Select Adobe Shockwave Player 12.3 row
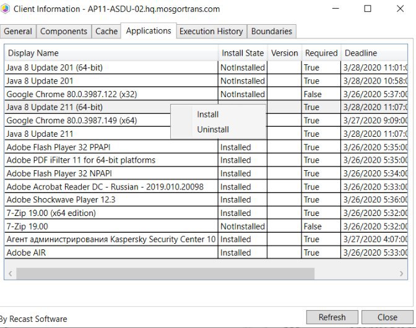 206,200
